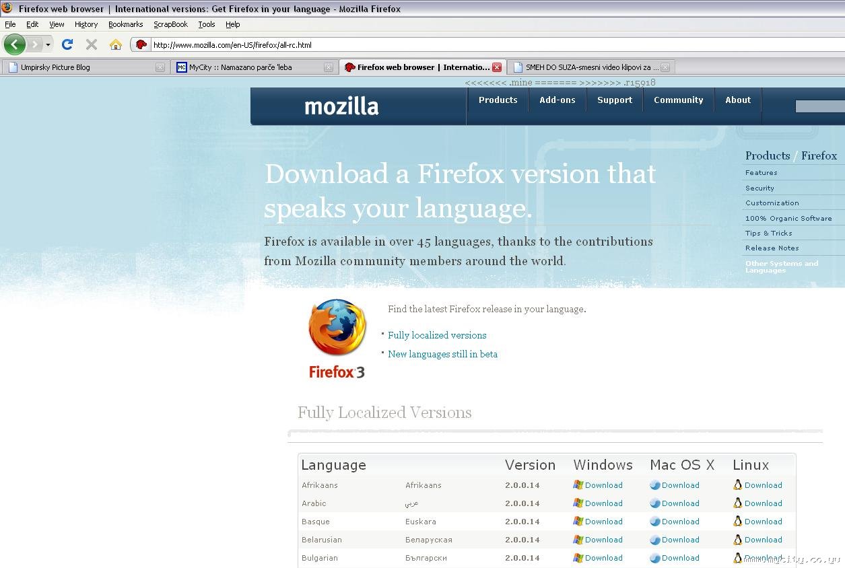Open 100% Organic Software sidebar link
The width and height of the screenshot is (845, 568).
click(x=788, y=219)
